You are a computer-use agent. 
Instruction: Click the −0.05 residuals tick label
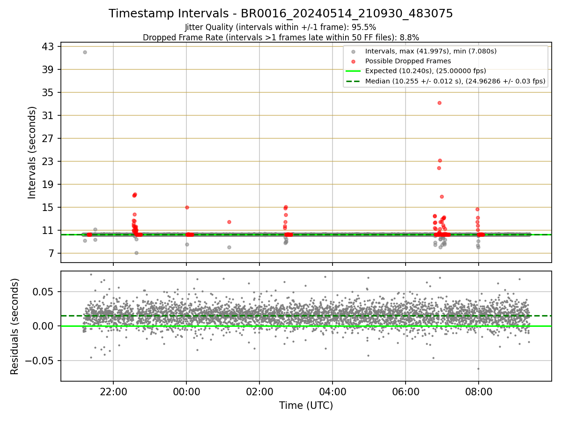click(39, 361)
